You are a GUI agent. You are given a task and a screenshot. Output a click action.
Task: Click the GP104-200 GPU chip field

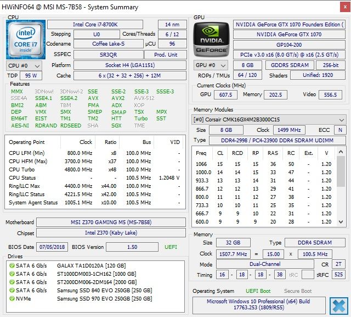tap(289, 45)
